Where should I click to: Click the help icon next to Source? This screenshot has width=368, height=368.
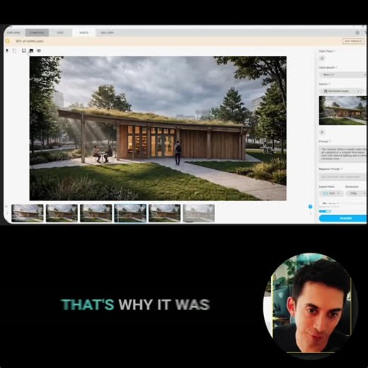tap(330, 84)
